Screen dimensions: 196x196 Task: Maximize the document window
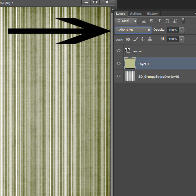pos(95,2)
